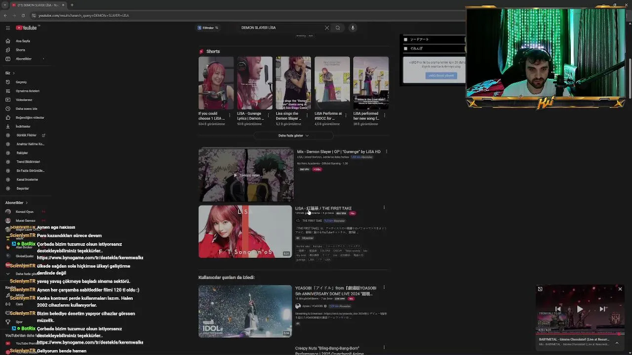Open vidIQ En Fazla Görüntülenen

pos(30,171)
